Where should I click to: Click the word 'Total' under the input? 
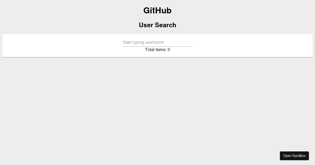click(150, 50)
